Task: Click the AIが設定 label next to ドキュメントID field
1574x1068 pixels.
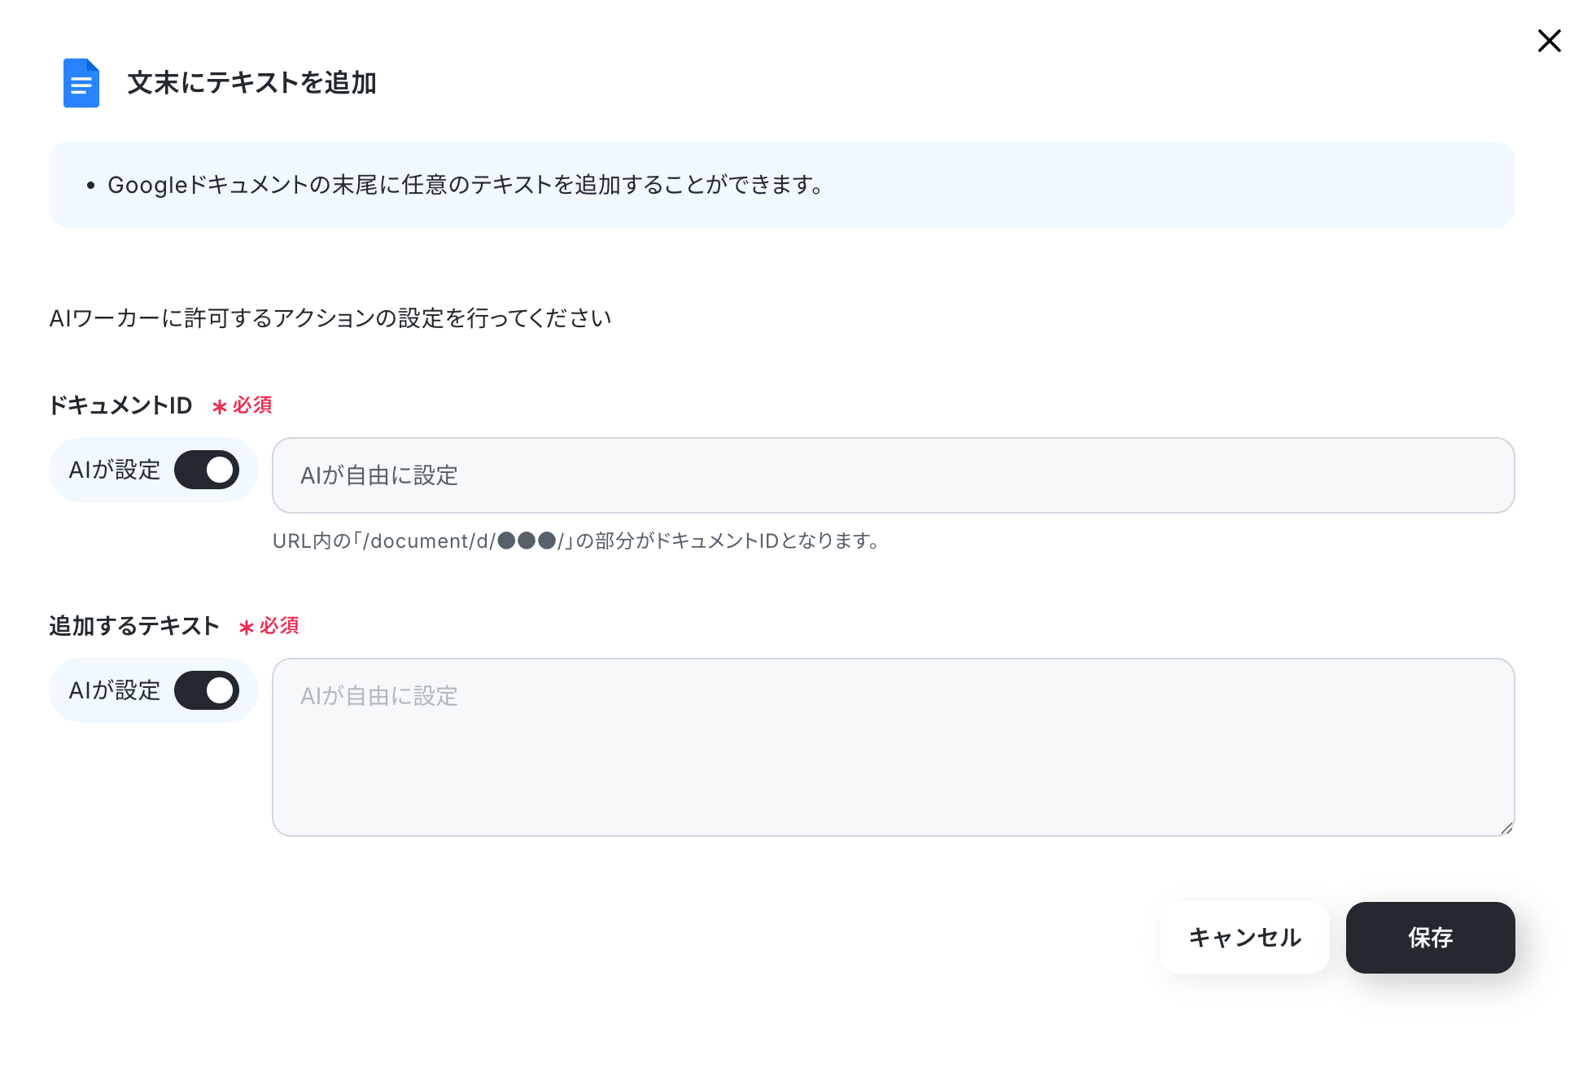Action: point(115,470)
